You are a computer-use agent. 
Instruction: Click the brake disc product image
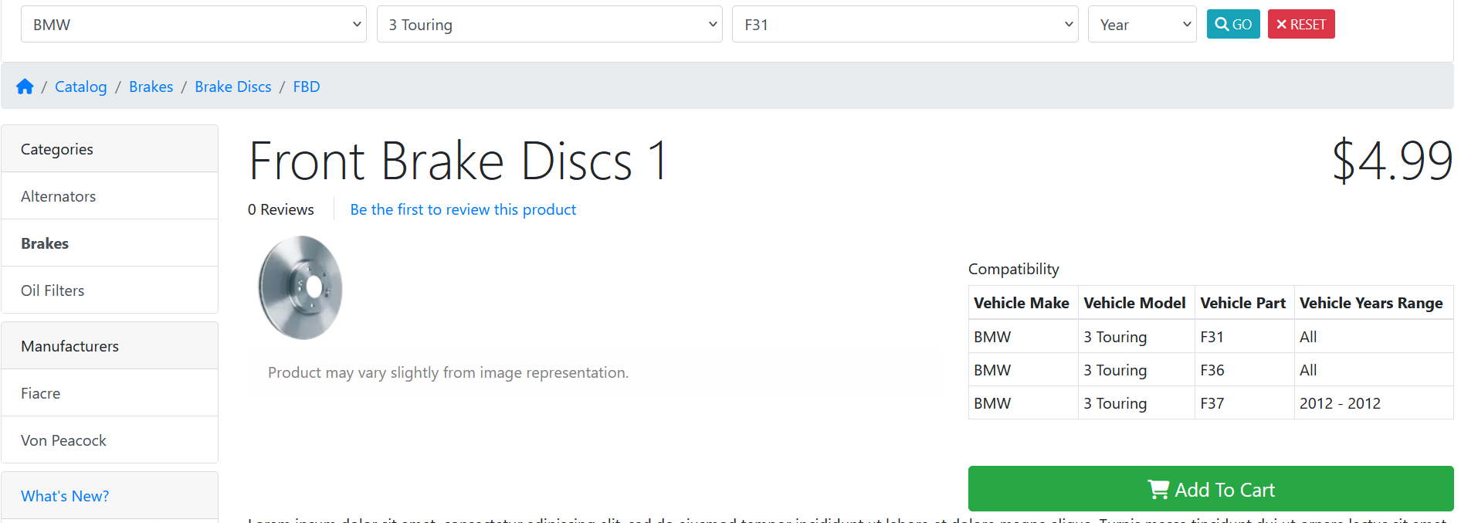[x=300, y=287]
